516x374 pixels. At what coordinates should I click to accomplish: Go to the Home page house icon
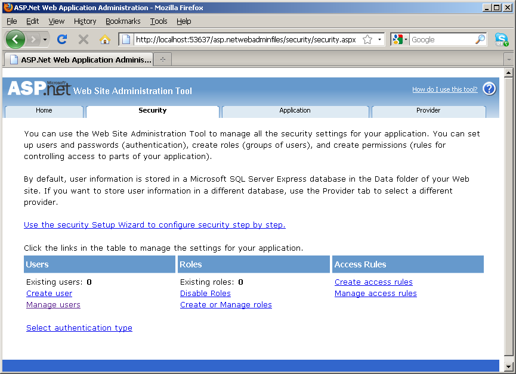pyautogui.click(x=105, y=39)
